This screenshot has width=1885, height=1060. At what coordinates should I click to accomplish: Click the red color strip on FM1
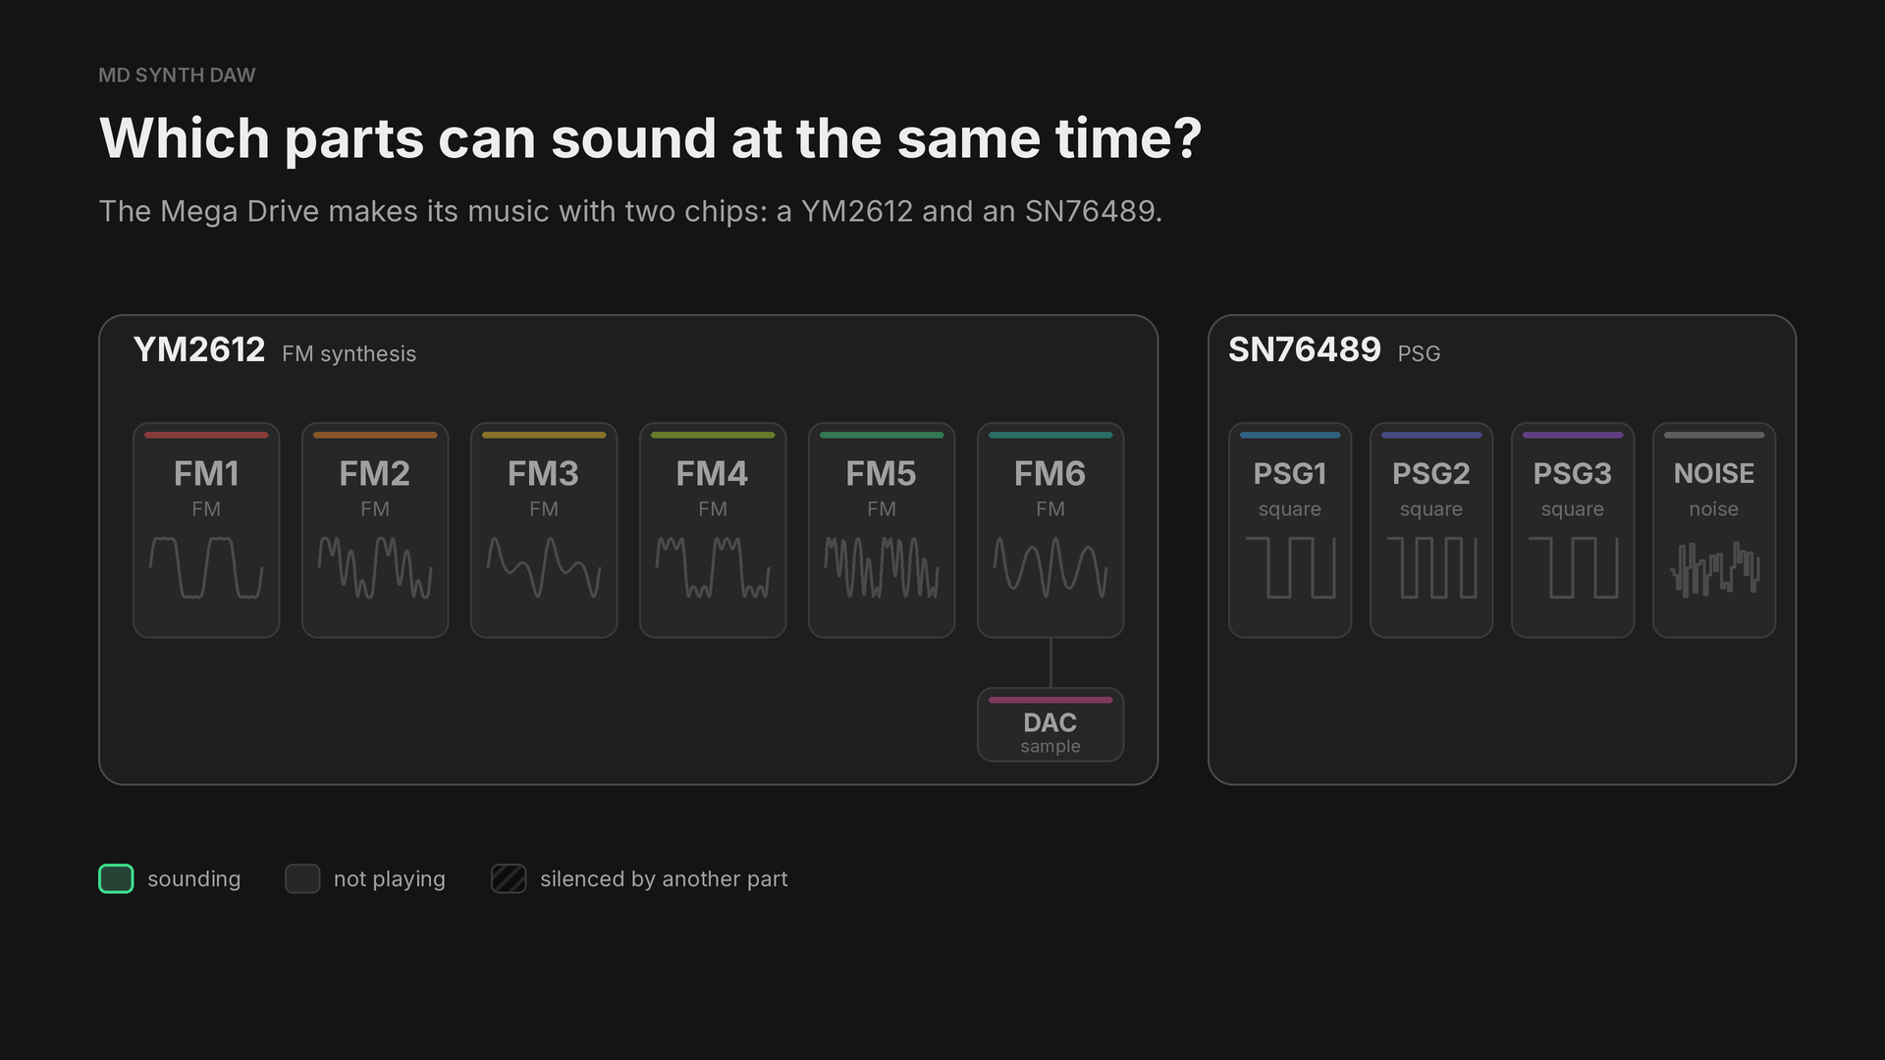pos(206,435)
